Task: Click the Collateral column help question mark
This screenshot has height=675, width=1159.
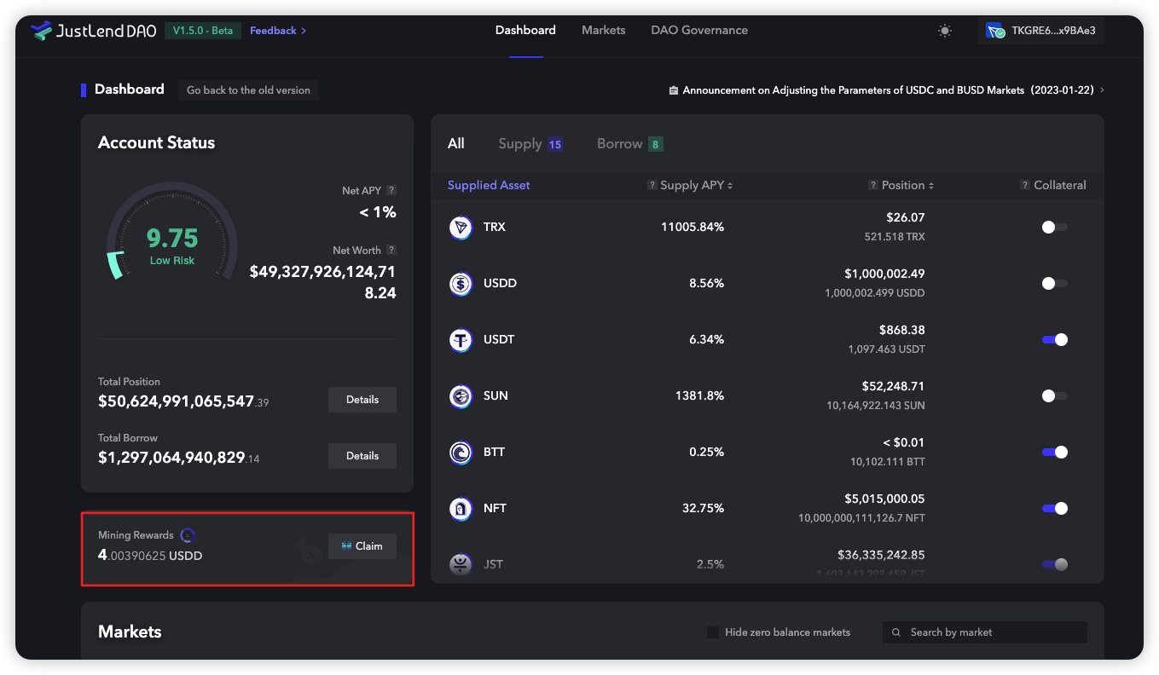Action: [x=1026, y=186]
